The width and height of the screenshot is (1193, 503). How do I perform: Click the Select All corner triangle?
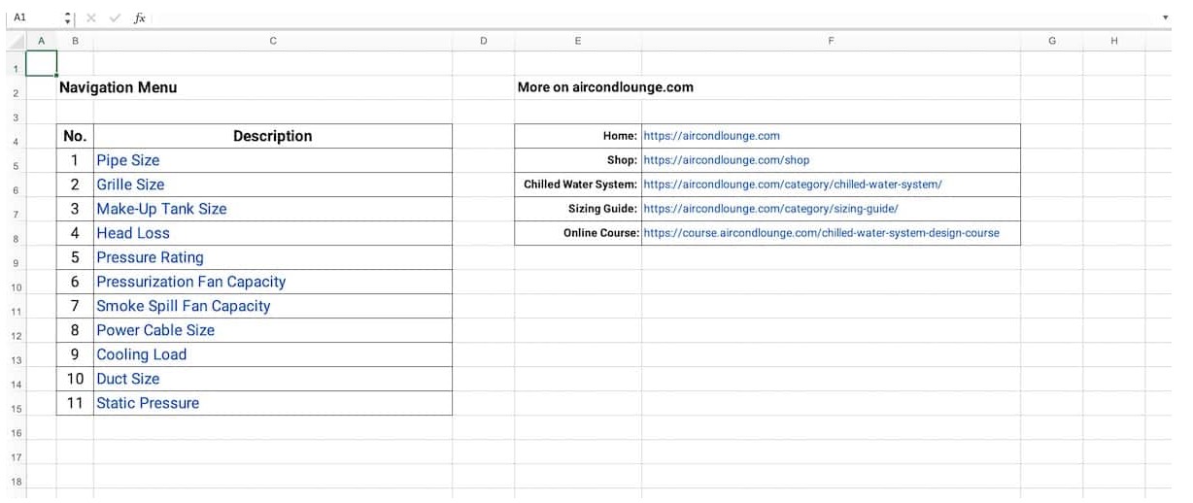16,41
